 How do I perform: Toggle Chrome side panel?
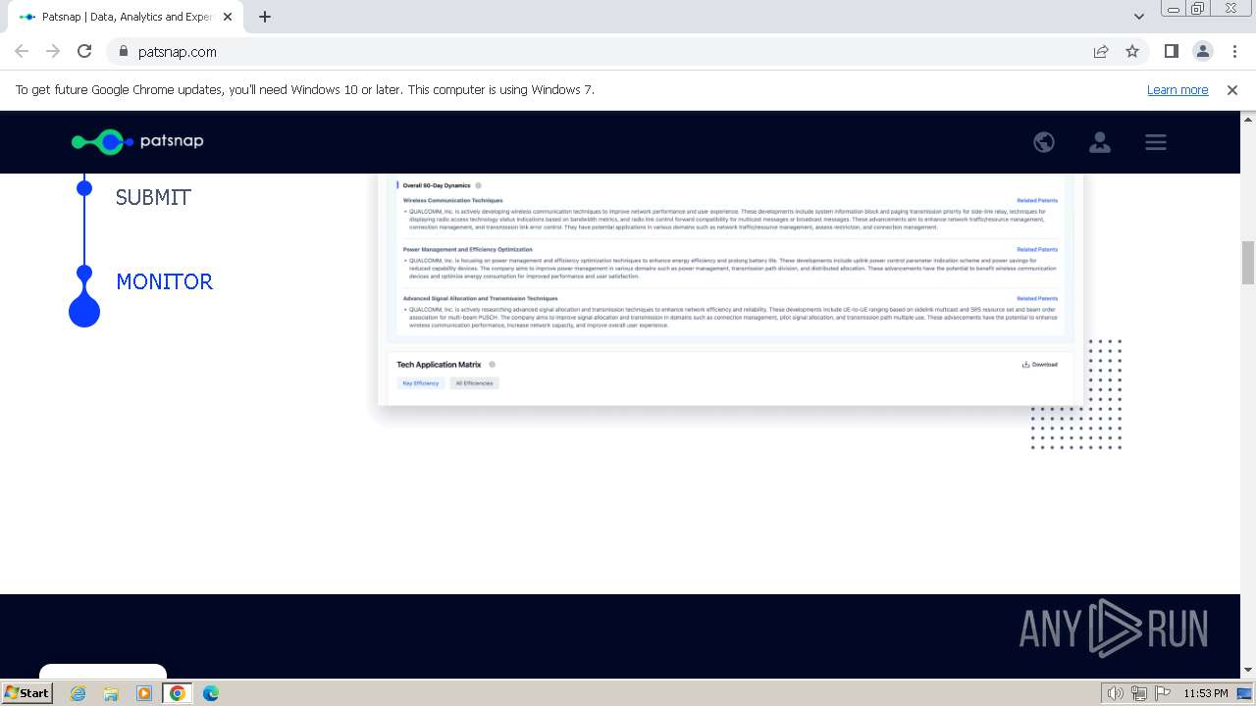pyautogui.click(x=1171, y=51)
